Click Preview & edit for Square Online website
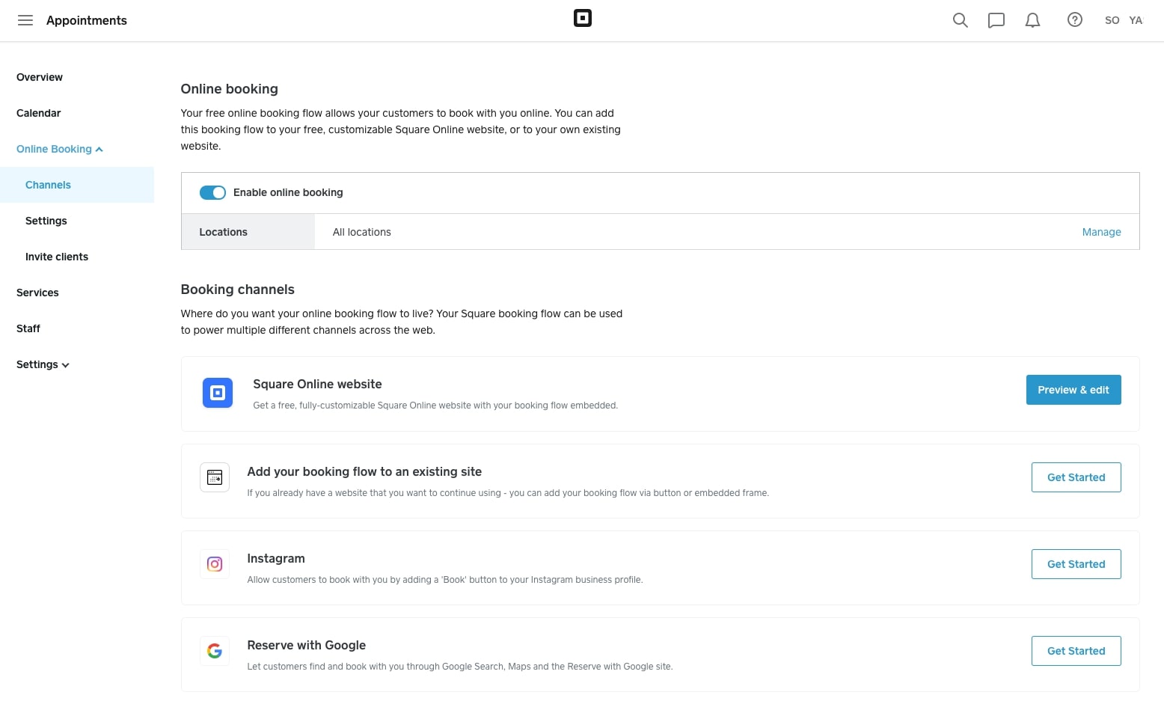Viewport: 1164px width, 713px height. (x=1073, y=390)
